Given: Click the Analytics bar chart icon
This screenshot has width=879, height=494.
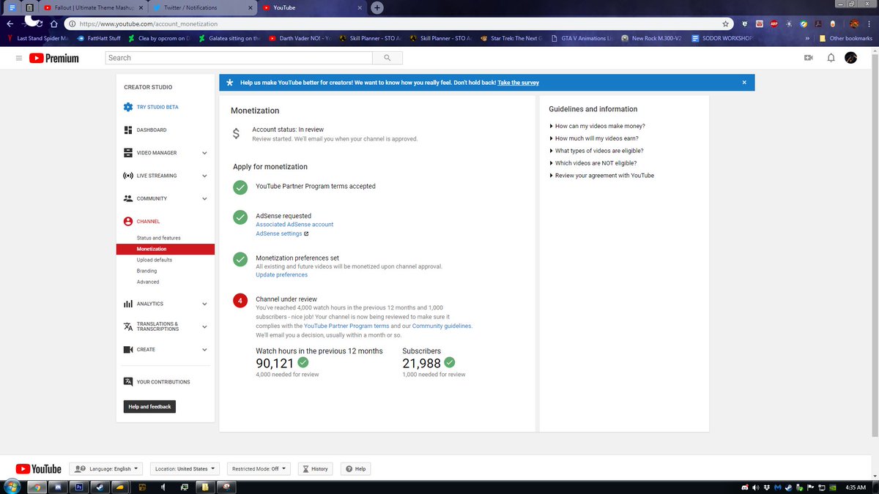Looking at the screenshot, I should point(128,304).
